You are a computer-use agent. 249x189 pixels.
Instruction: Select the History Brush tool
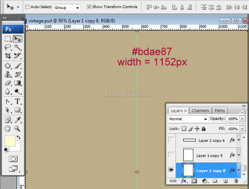pyautogui.click(x=17, y=74)
